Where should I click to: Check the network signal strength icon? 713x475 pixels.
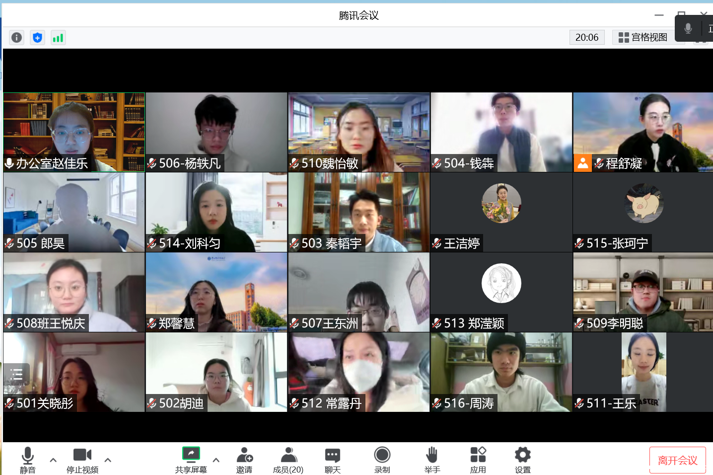pyautogui.click(x=58, y=38)
